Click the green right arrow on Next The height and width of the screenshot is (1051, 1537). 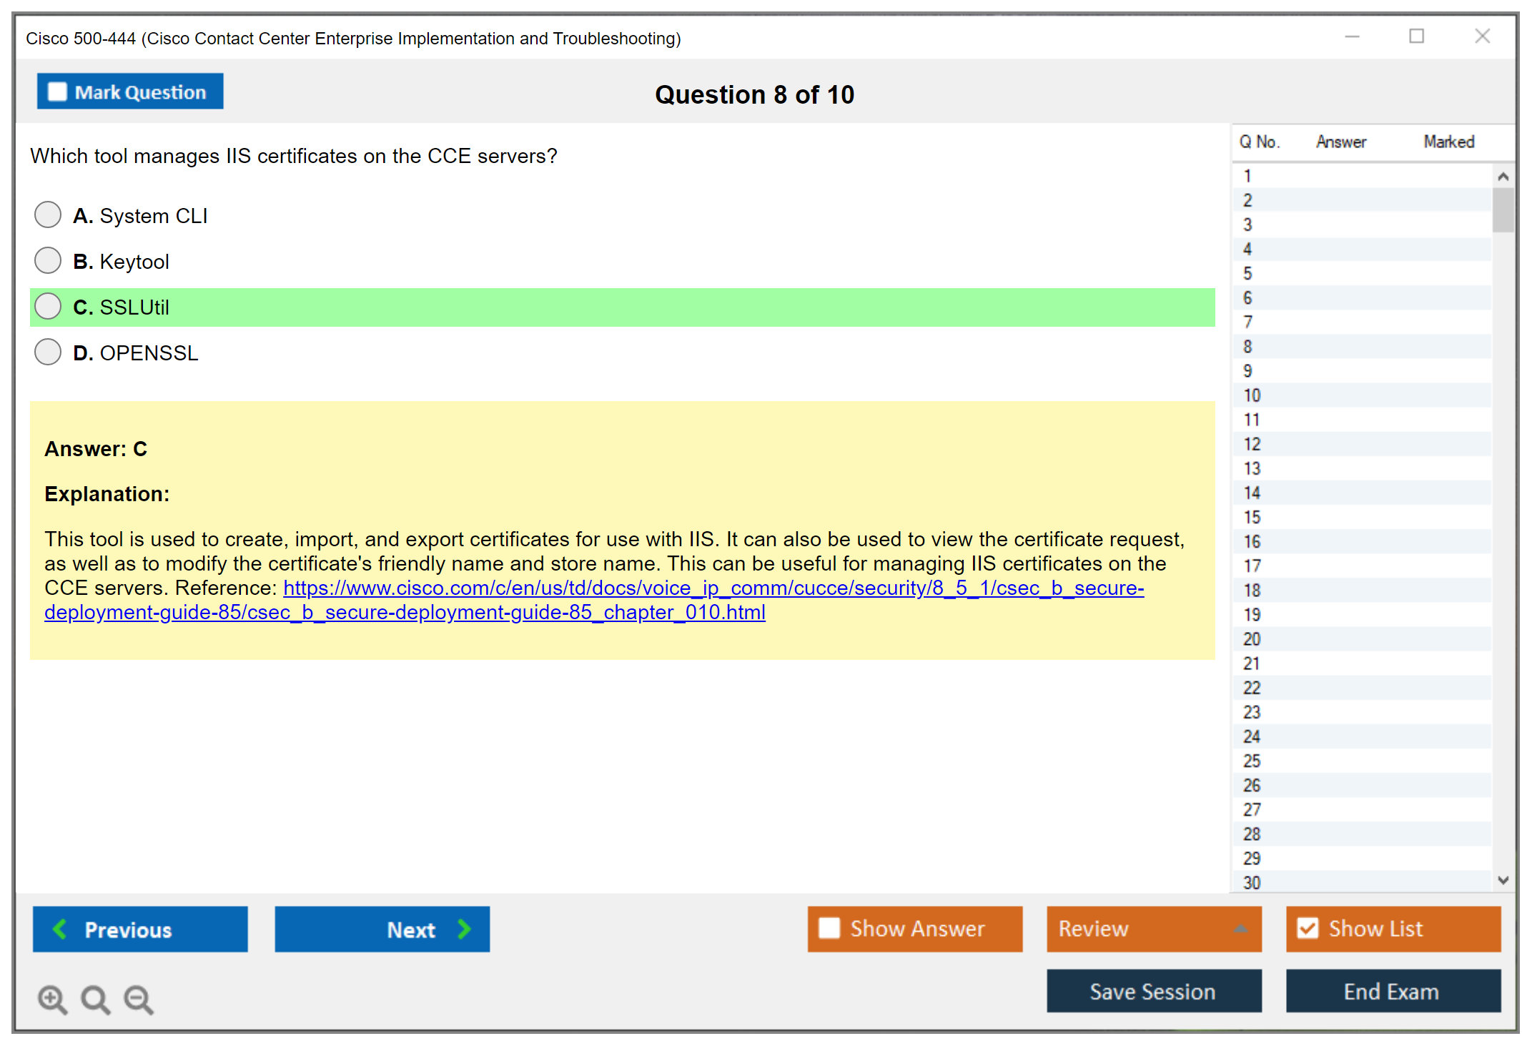(x=464, y=929)
